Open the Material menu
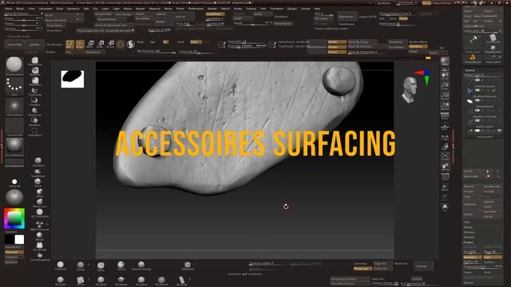The height and width of the screenshot is (287, 511). [155, 9]
